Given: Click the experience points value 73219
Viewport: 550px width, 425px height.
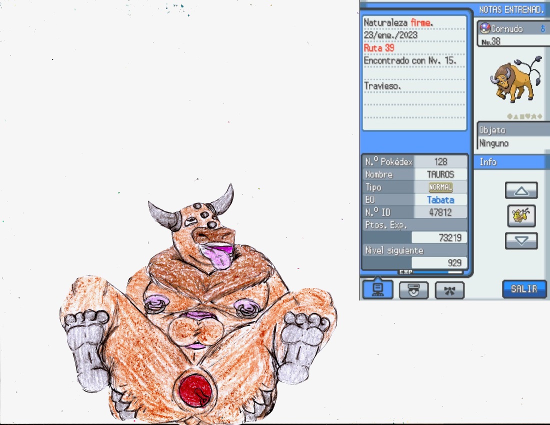Looking at the screenshot, I should [x=450, y=237].
